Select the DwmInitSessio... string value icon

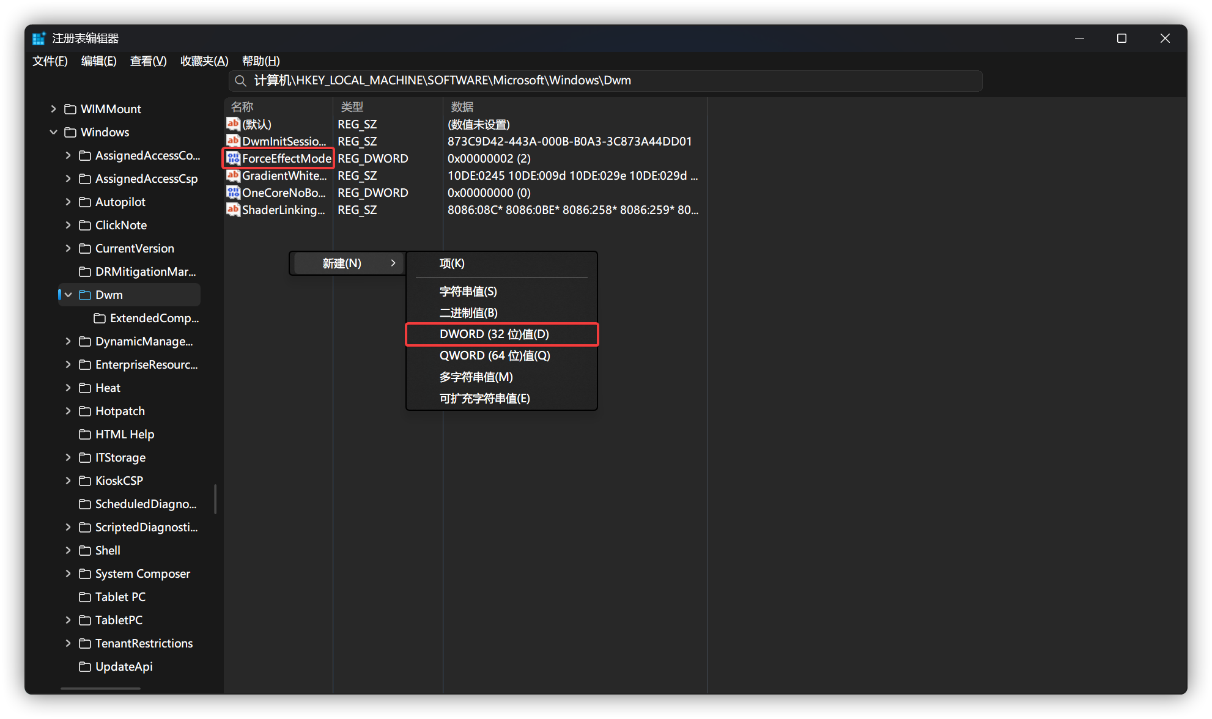click(x=233, y=141)
